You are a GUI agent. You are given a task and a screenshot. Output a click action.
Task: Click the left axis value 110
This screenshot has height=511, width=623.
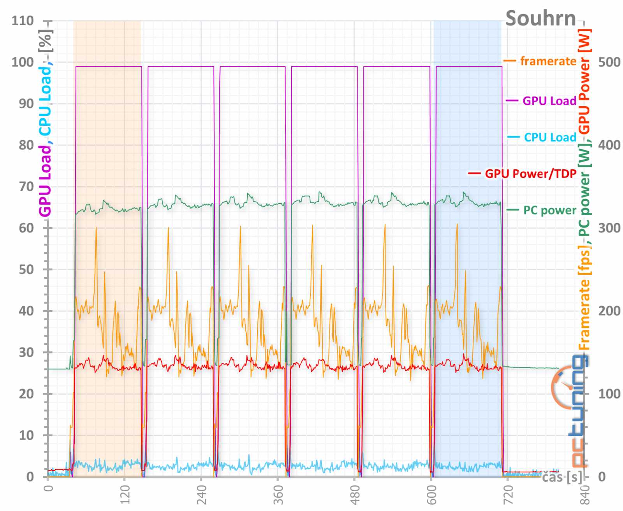tap(23, 21)
